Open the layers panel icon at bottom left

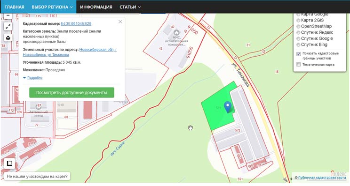pos(9,164)
